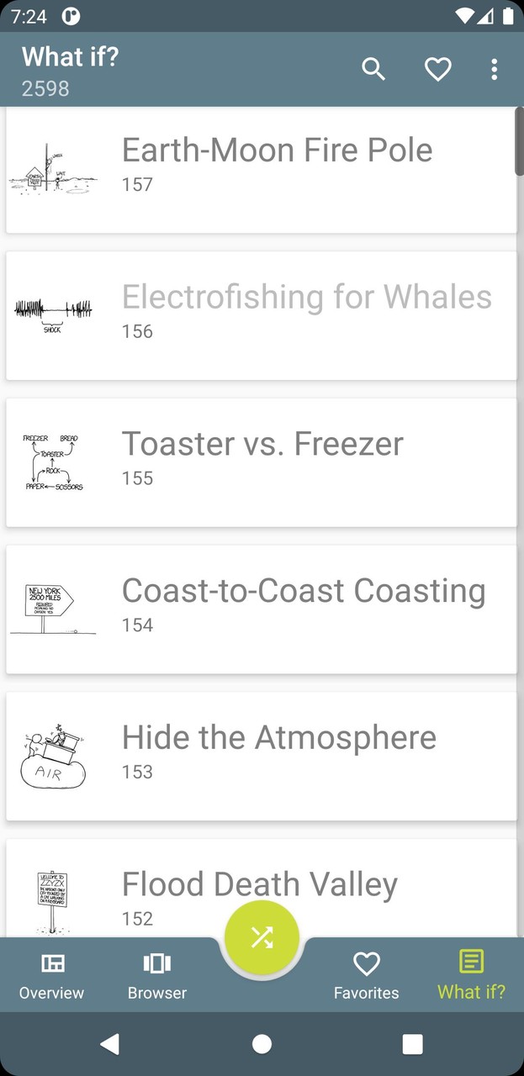524x1076 pixels.
Task: Tap the Hide the Atmosphere thumbnail
Action: tap(53, 757)
